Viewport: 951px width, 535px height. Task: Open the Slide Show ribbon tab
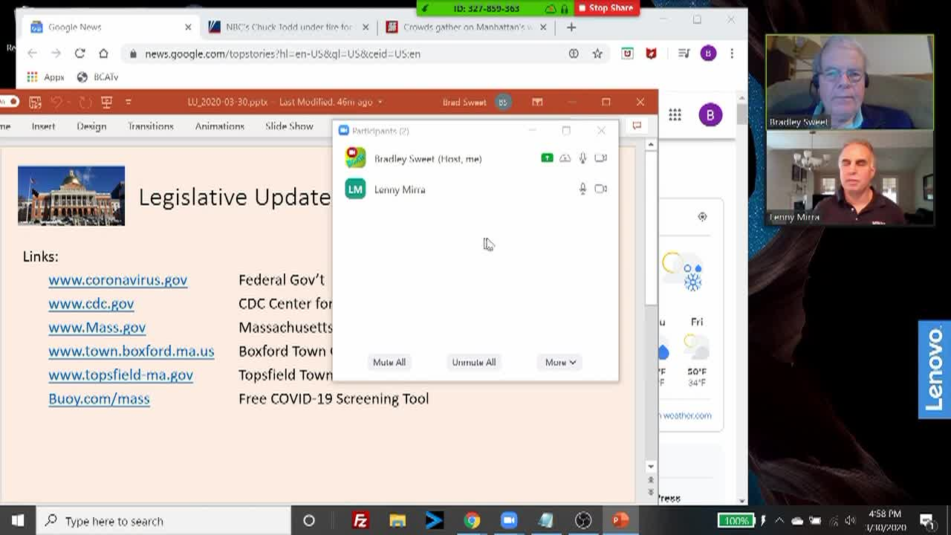tap(289, 126)
